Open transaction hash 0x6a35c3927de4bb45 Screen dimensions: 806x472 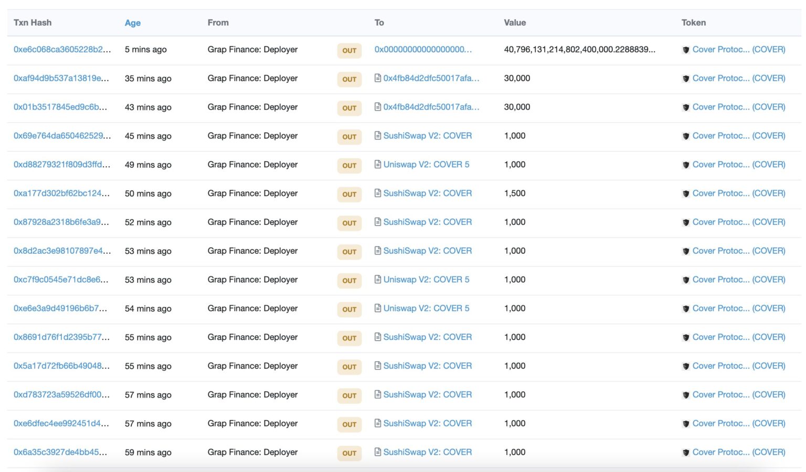coord(60,452)
